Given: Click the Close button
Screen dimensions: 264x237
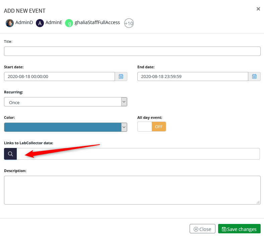Looking at the screenshot, I should point(202,229).
